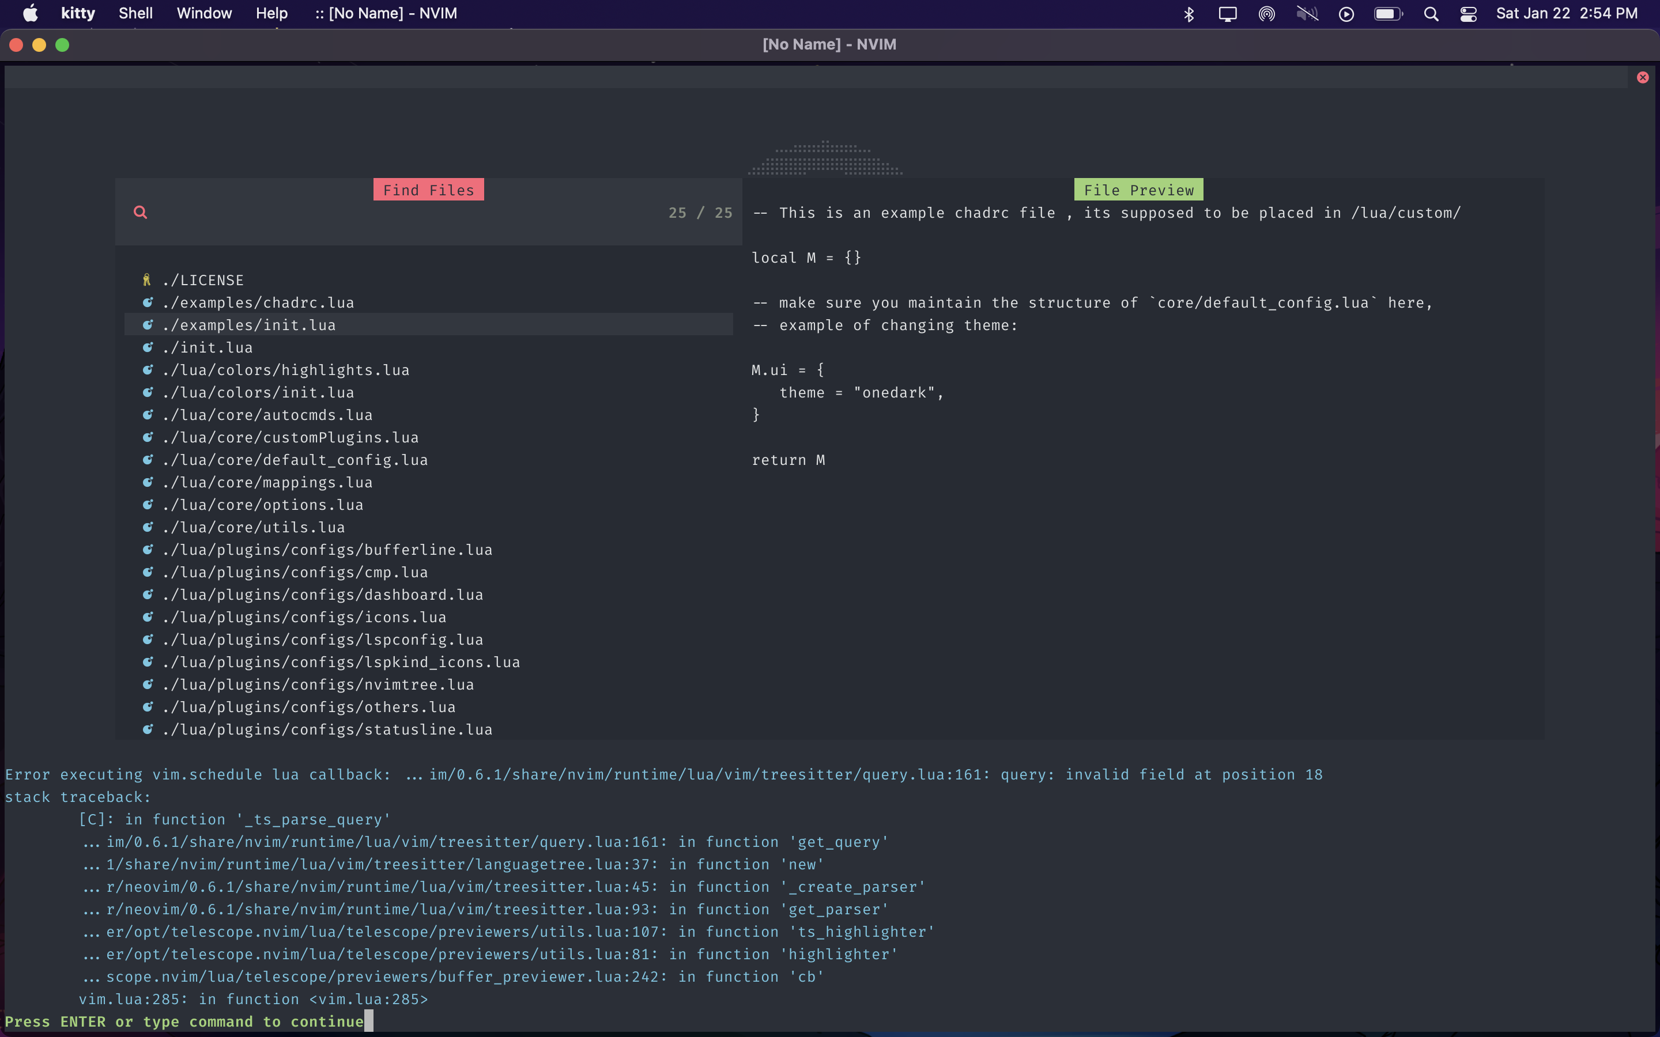Select ./lua/plugins/configs/lspconfig.lua result
The height and width of the screenshot is (1037, 1660).
[x=428, y=639]
